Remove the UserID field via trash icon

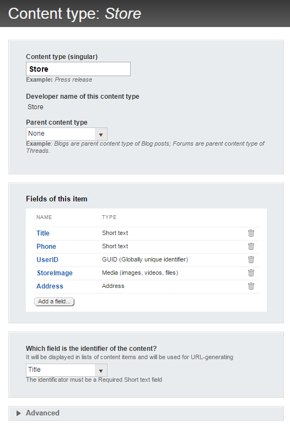click(251, 259)
